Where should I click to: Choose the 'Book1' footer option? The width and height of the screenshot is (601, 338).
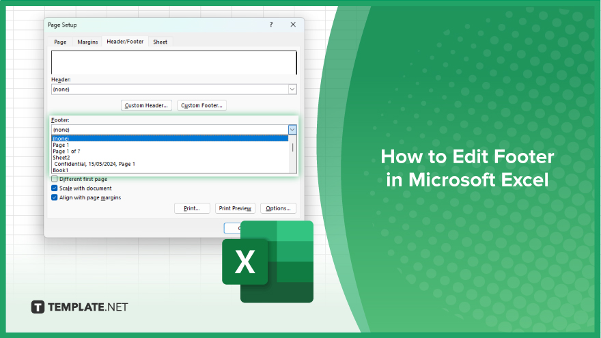170,170
